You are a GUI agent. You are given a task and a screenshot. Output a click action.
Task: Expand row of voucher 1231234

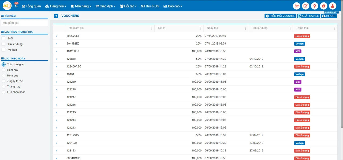point(57,143)
